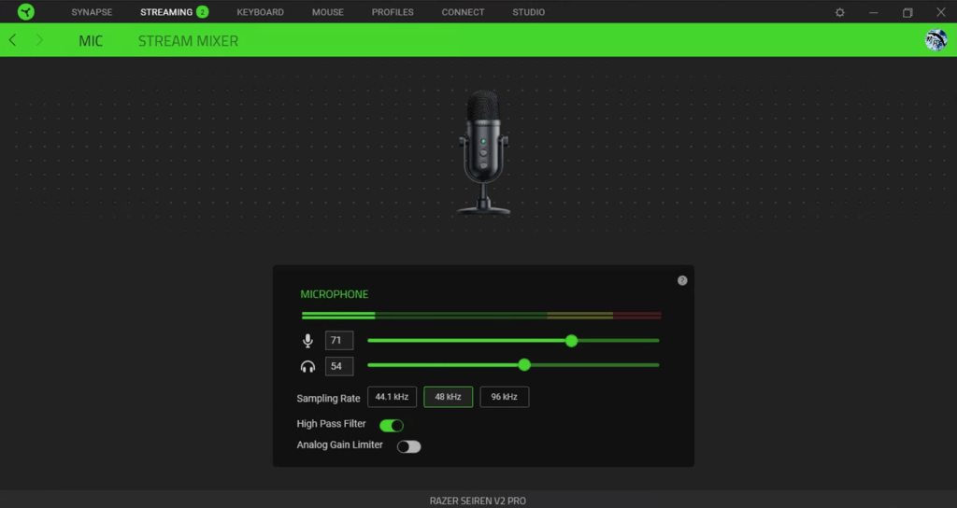Go back using left arrow
The width and height of the screenshot is (957, 508).
pyautogui.click(x=12, y=40)
